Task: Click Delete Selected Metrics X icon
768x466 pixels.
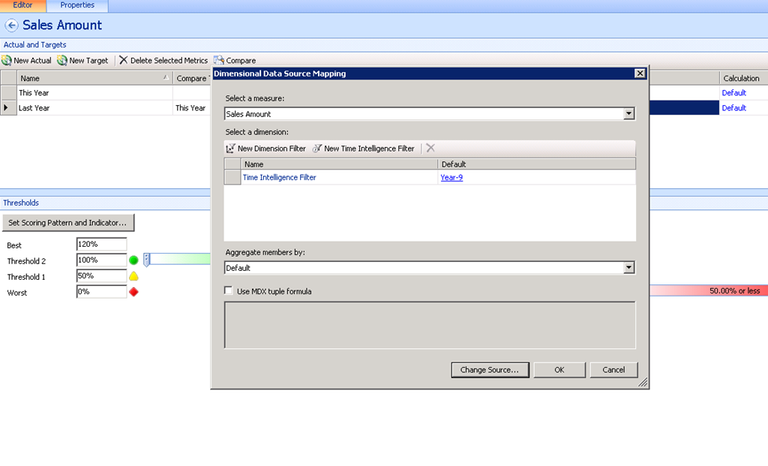Action: coord(124,60)
